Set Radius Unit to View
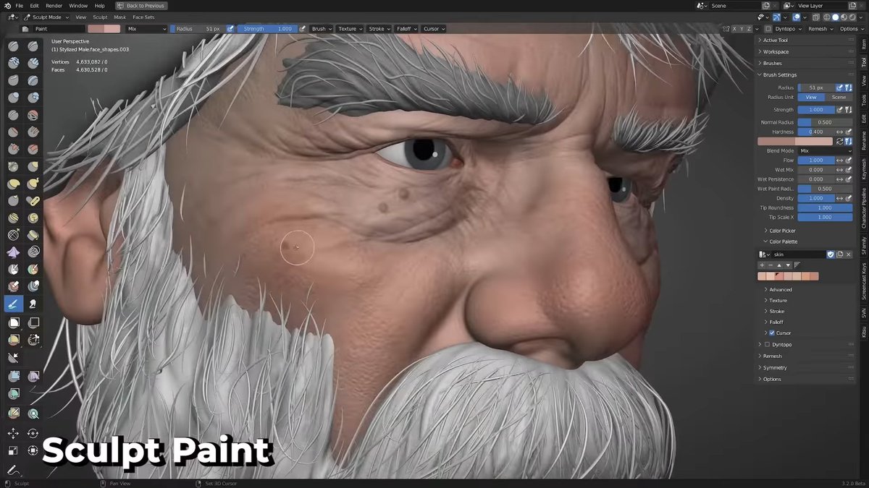Screen dimensions: 869x488 811,97
